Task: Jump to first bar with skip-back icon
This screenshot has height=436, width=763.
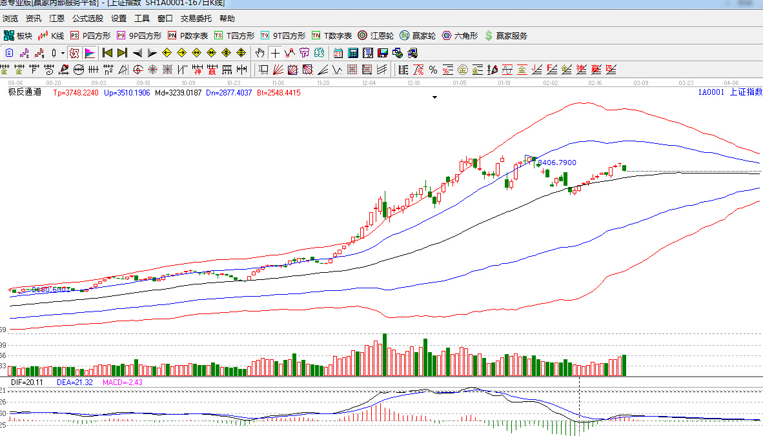Action: 107,53
